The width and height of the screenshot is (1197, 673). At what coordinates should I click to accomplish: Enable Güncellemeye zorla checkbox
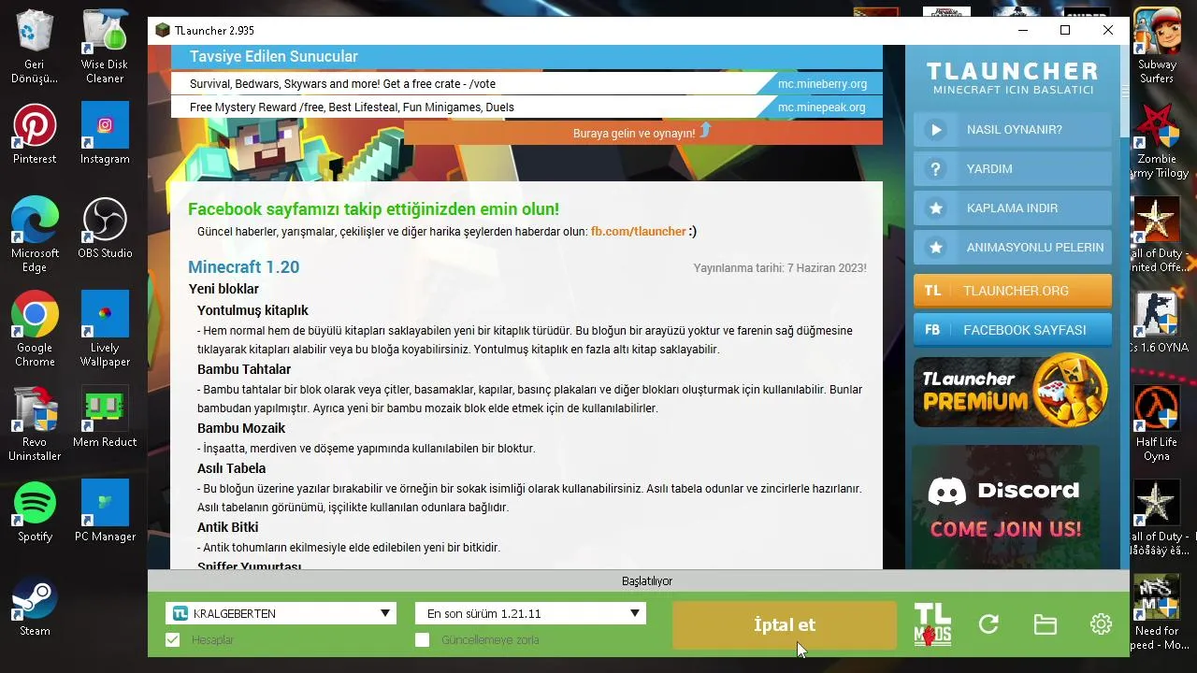422,640
